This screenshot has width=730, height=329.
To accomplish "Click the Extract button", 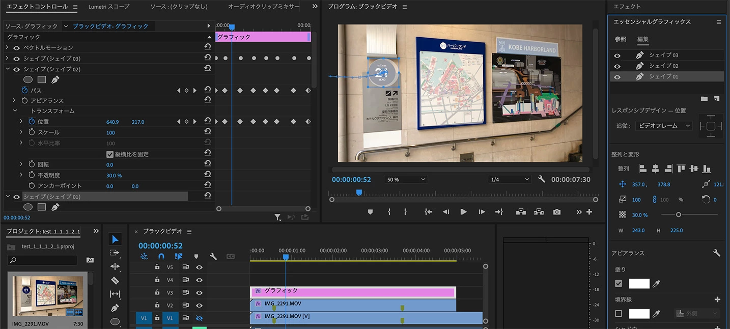I will (539, 212).
